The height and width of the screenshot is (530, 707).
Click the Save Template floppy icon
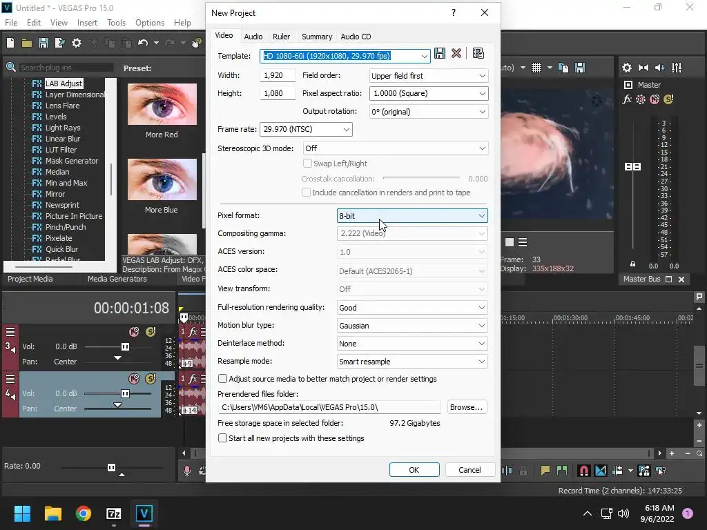click(440, 53)
